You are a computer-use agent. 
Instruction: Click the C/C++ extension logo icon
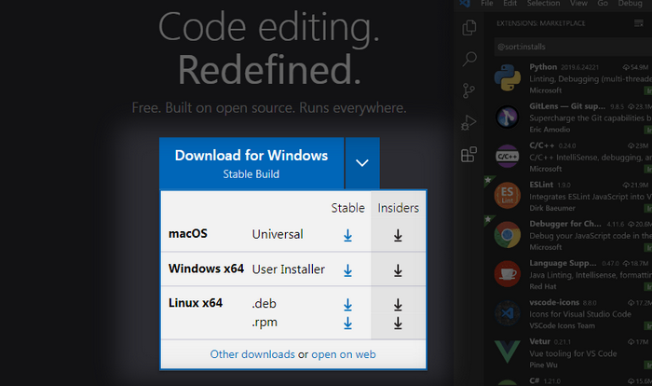pyautogui.click(x=508, y=156)
